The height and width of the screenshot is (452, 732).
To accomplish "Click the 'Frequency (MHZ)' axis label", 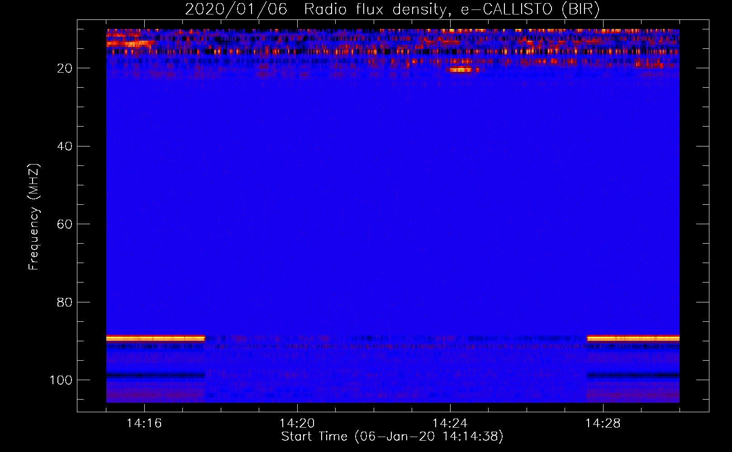I will pyautogui.click(x=34, y=217).
